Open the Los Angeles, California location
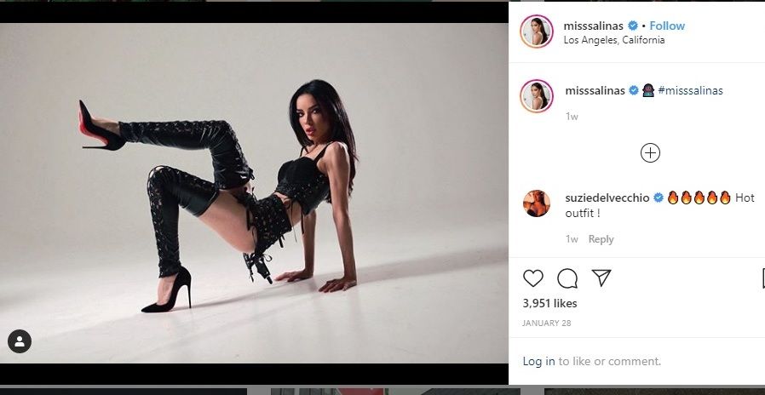 tap(613, 40)
